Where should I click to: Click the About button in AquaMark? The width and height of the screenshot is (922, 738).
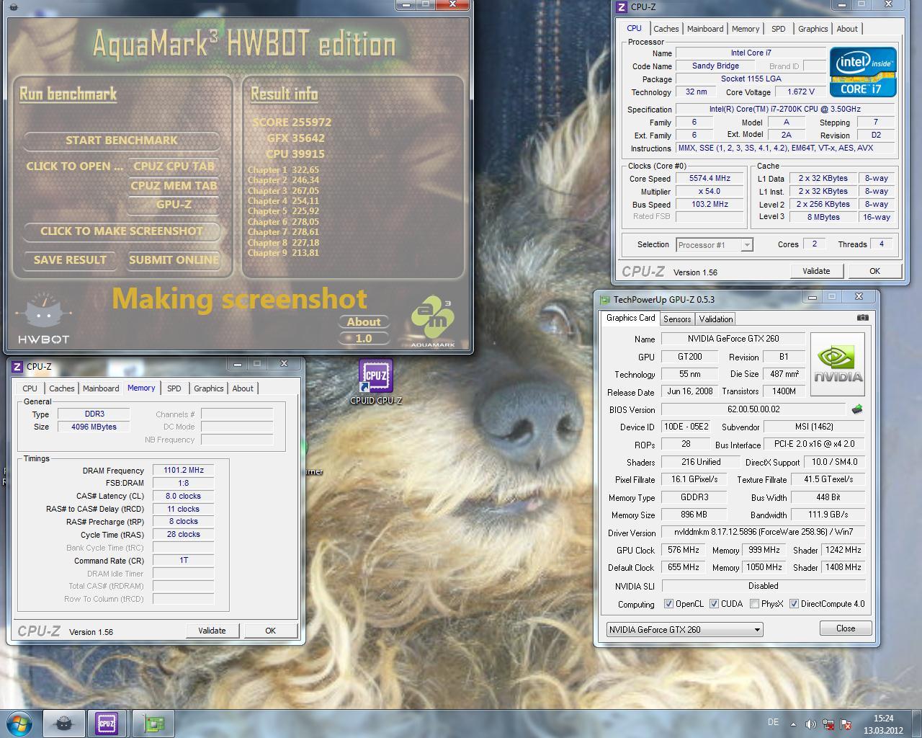tap(364, 322)
